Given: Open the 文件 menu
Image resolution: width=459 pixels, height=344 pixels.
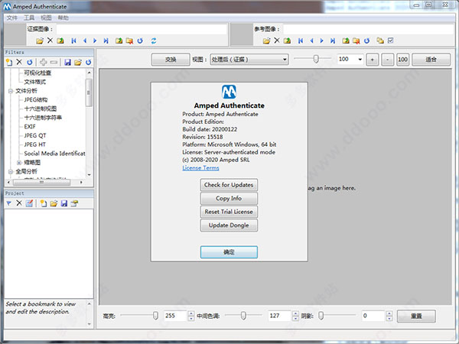Looking at the screenshot, I should tap(12, 18).
